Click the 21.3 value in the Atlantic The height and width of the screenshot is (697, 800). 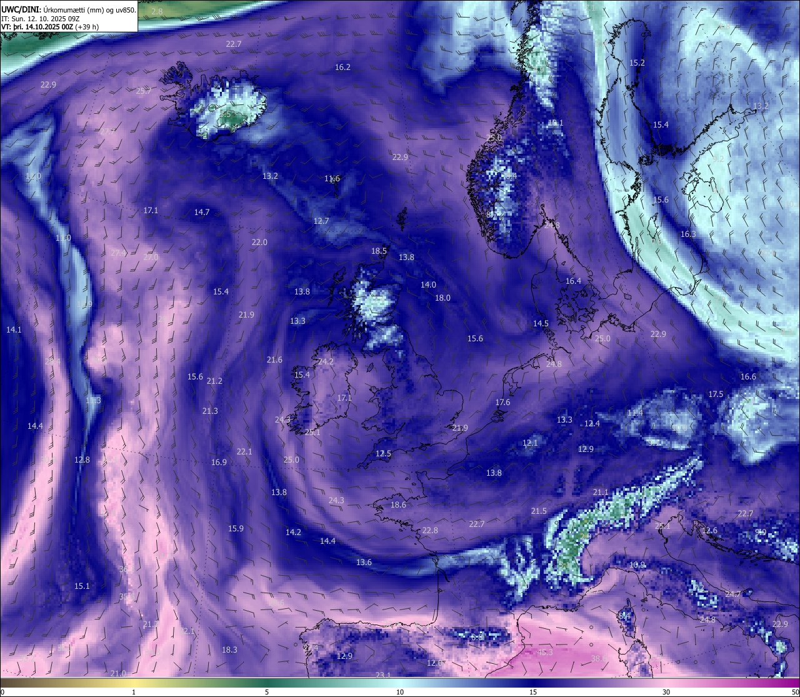[210, 411]
